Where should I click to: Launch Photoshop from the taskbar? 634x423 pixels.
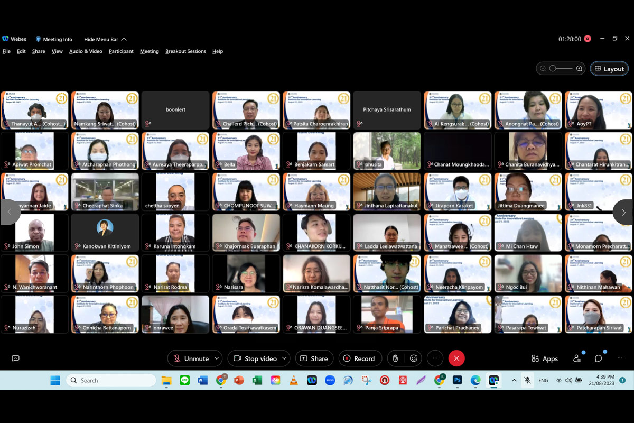458,380
